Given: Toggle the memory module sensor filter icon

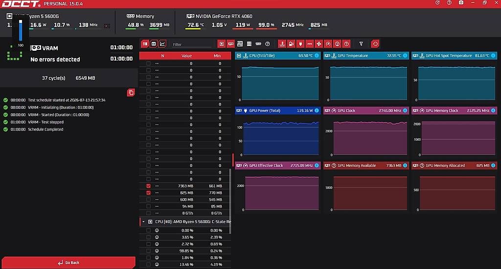Looking at the screenshot, I should pyautogui.click(x=258, y=43).
